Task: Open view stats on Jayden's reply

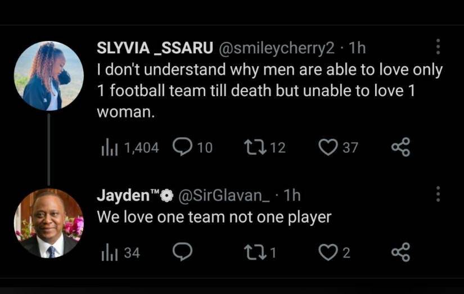Action: [120, 253]
